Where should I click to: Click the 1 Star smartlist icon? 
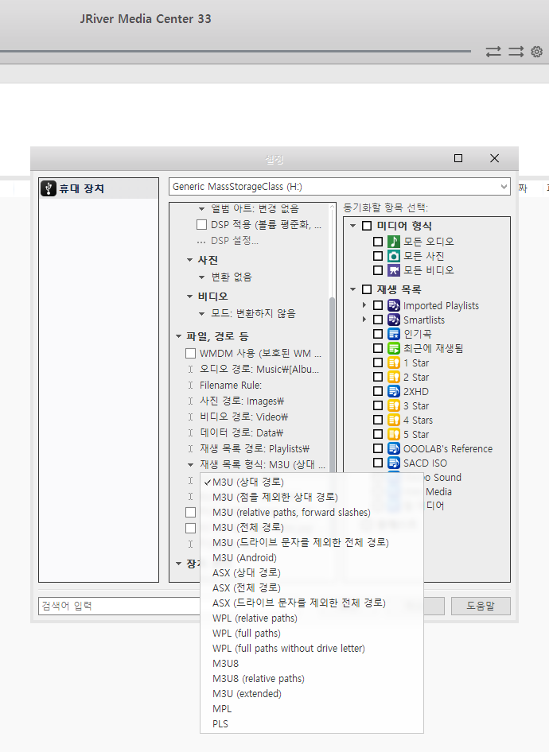394,362
